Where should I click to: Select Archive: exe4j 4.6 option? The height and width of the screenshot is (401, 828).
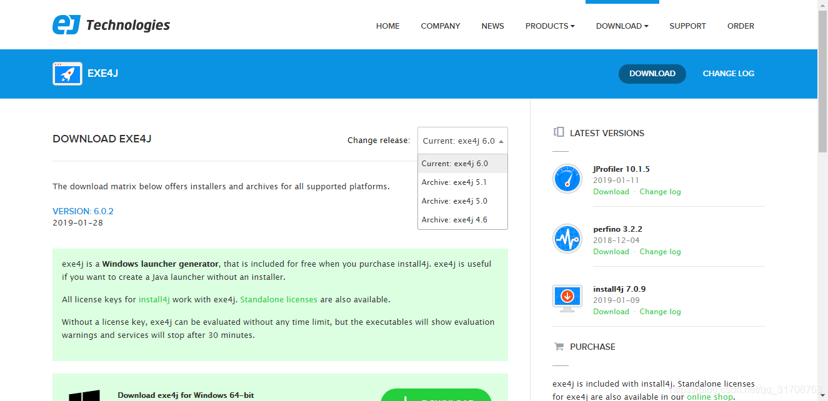[x=462, y=220]
